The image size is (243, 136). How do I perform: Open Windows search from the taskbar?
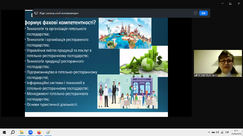pyautogui.click(x=13, y=132)
